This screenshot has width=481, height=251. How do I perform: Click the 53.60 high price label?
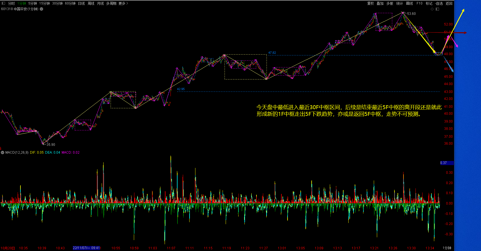(411, 13)
